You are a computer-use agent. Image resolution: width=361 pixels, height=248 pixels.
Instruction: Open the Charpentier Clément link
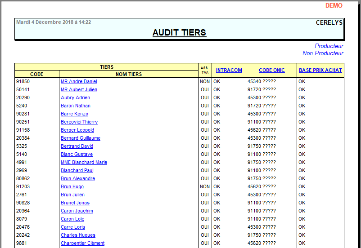[x=82, y=244]
